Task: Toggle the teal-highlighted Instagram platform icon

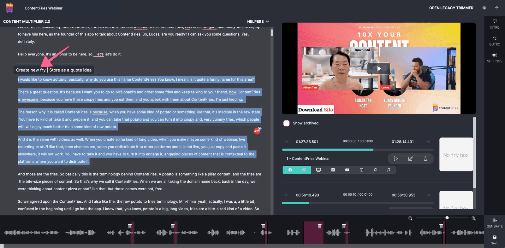Action: (304, 170)
